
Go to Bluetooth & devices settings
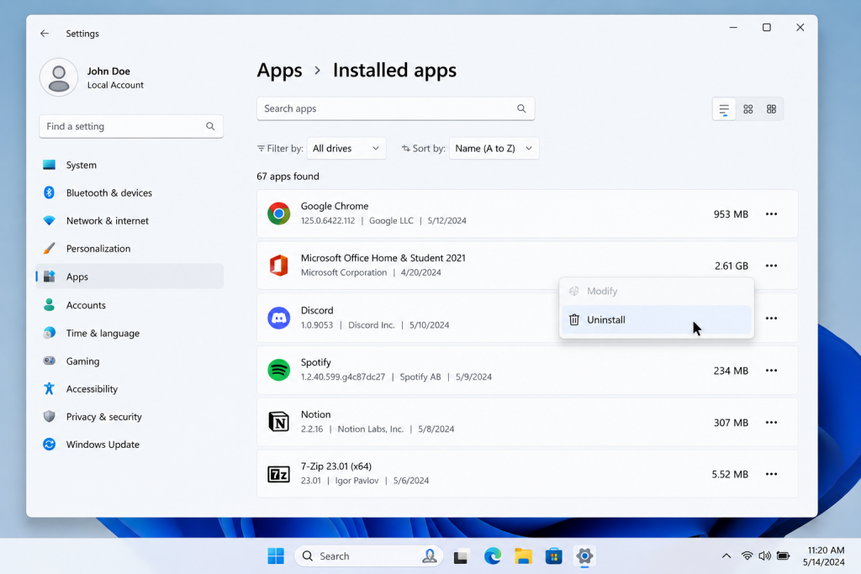pos(130,192)
